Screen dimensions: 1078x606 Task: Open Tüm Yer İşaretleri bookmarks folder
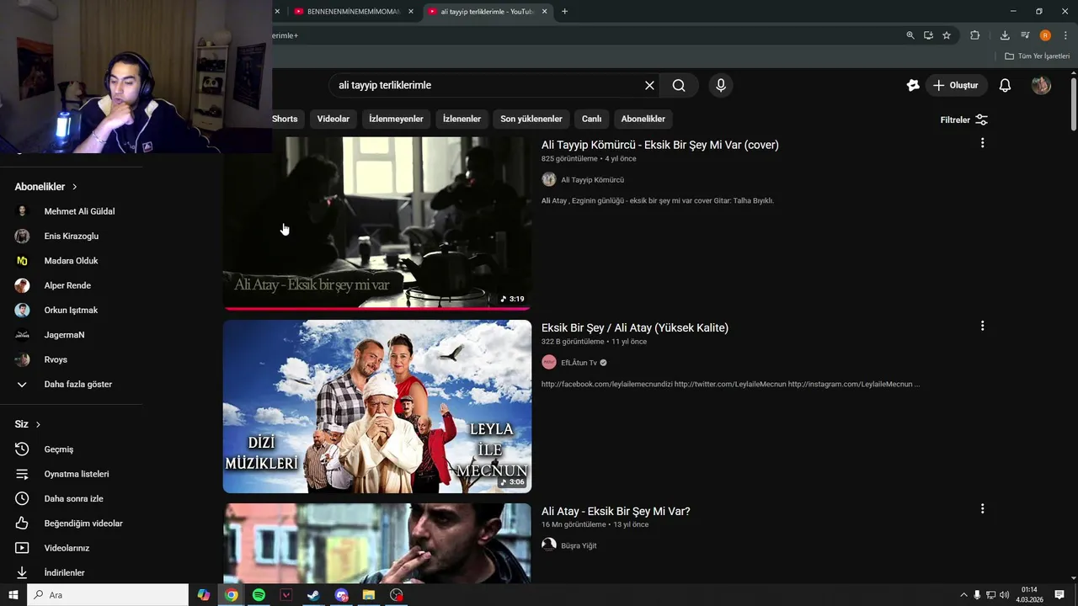1037,56
